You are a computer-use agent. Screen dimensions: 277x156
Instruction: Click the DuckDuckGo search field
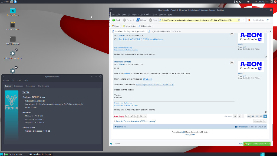click(259, 20)
